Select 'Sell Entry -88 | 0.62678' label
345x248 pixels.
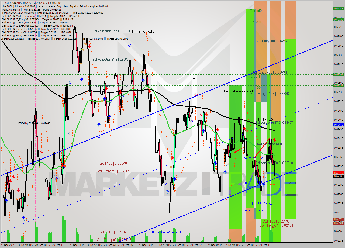tap(272, 41)
